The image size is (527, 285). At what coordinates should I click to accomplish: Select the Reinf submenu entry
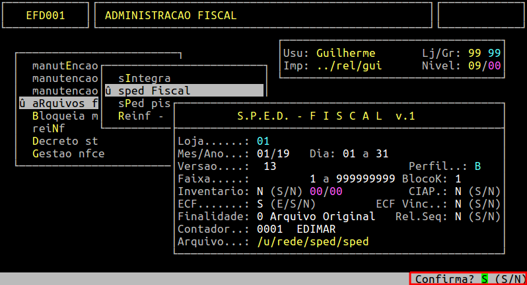tap(141, 116)
